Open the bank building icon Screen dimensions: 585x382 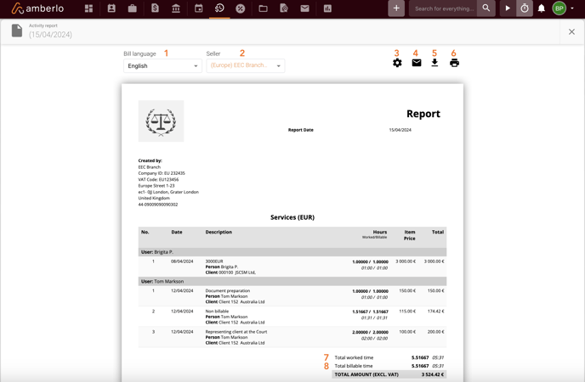(176, 8)
